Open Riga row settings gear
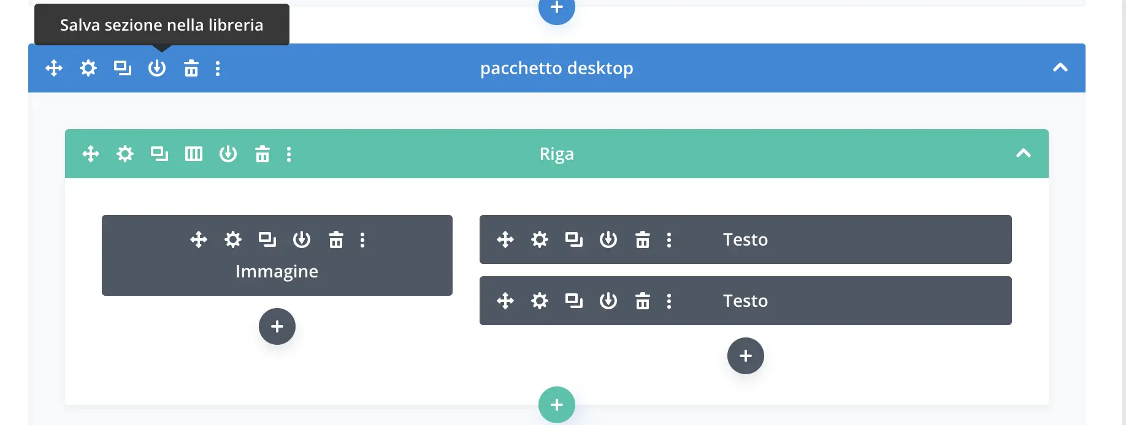The width and height of the screenshot is (1126, 425). click(125, 154)
